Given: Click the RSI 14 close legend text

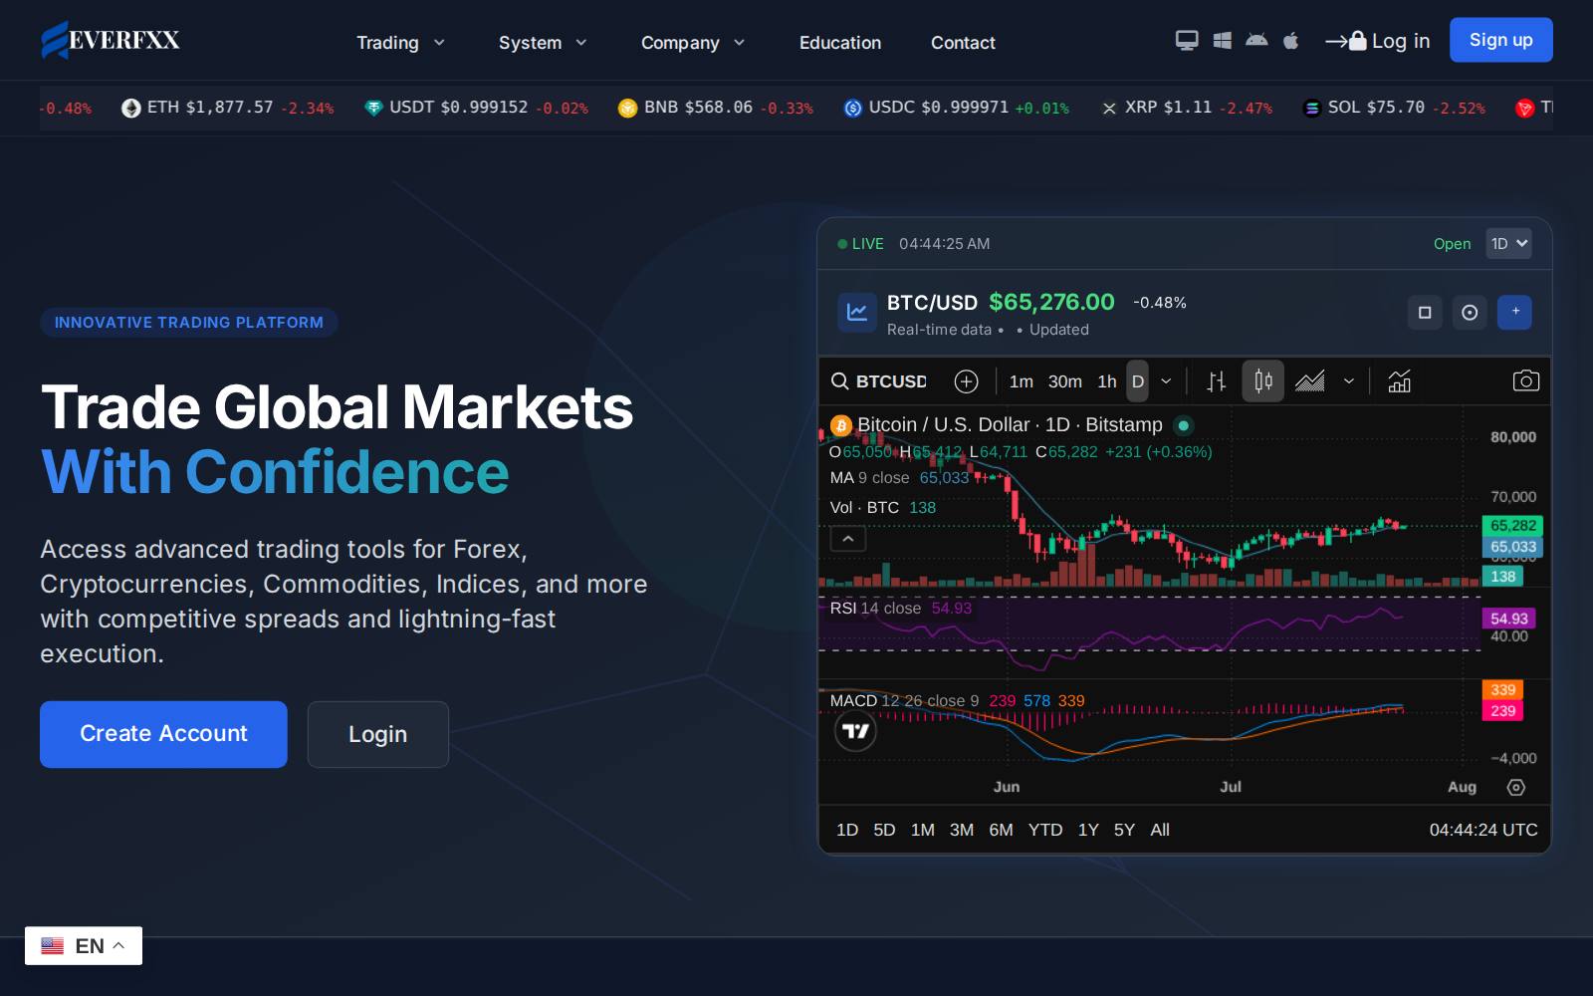Looking at the screenshot, I should pos(875,609).
